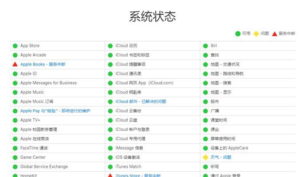301x177 pixels.
Task: Click the 问题 legend label
Action: pyautogui.click(x=265, y=34)
